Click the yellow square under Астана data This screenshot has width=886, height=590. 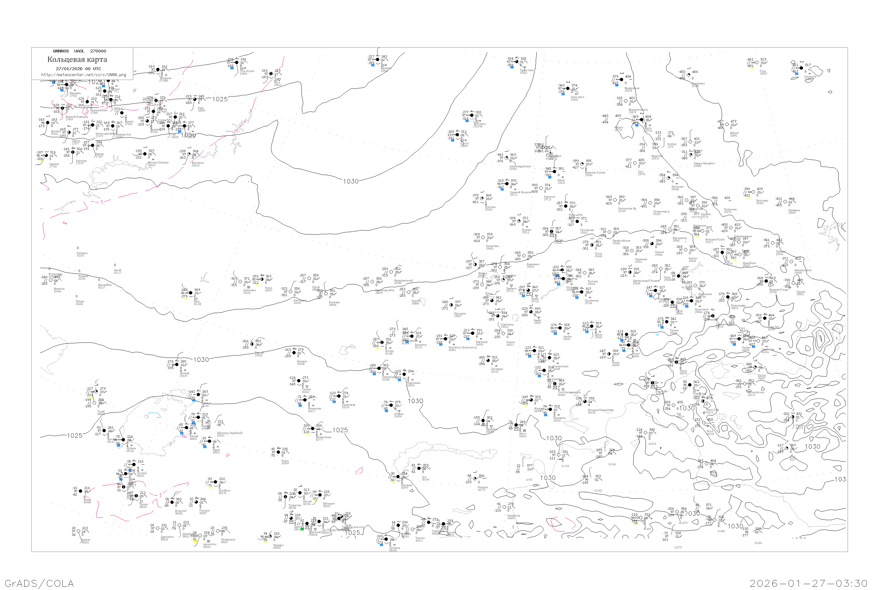[377, 348]
